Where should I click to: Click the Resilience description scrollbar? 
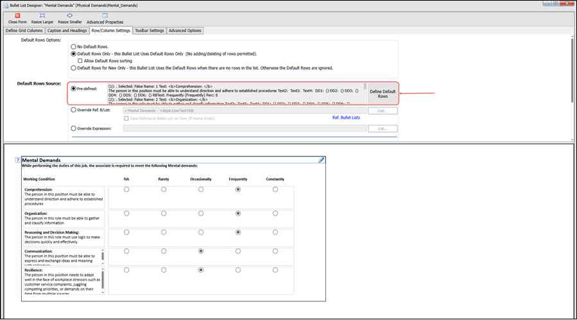103,281
